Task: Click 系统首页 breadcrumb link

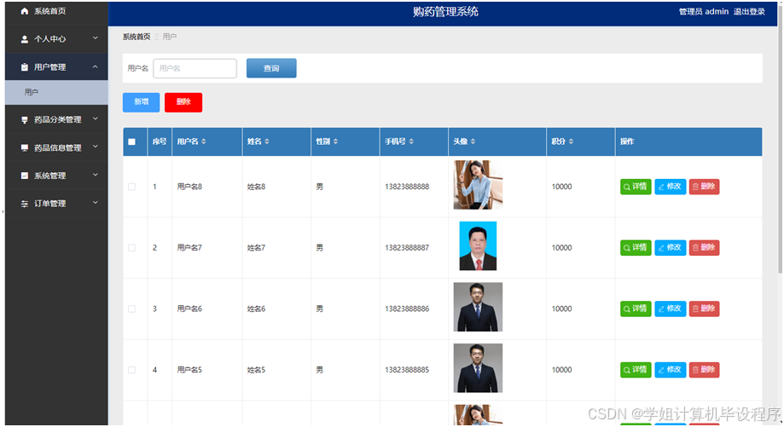Action: pos(136,37)
